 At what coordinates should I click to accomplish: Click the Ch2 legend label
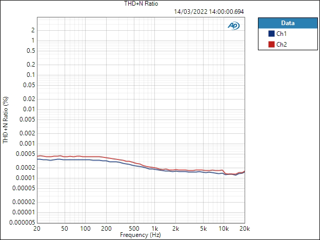tap(282, 45)
